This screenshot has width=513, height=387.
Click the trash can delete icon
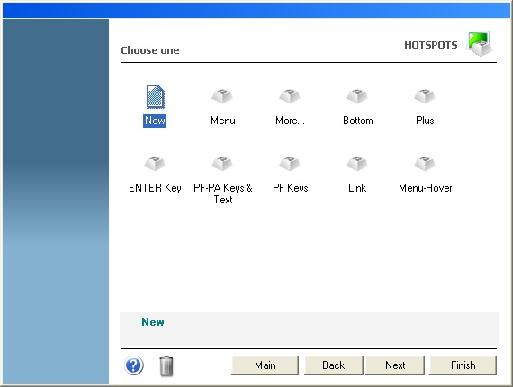tap(166, 366)
